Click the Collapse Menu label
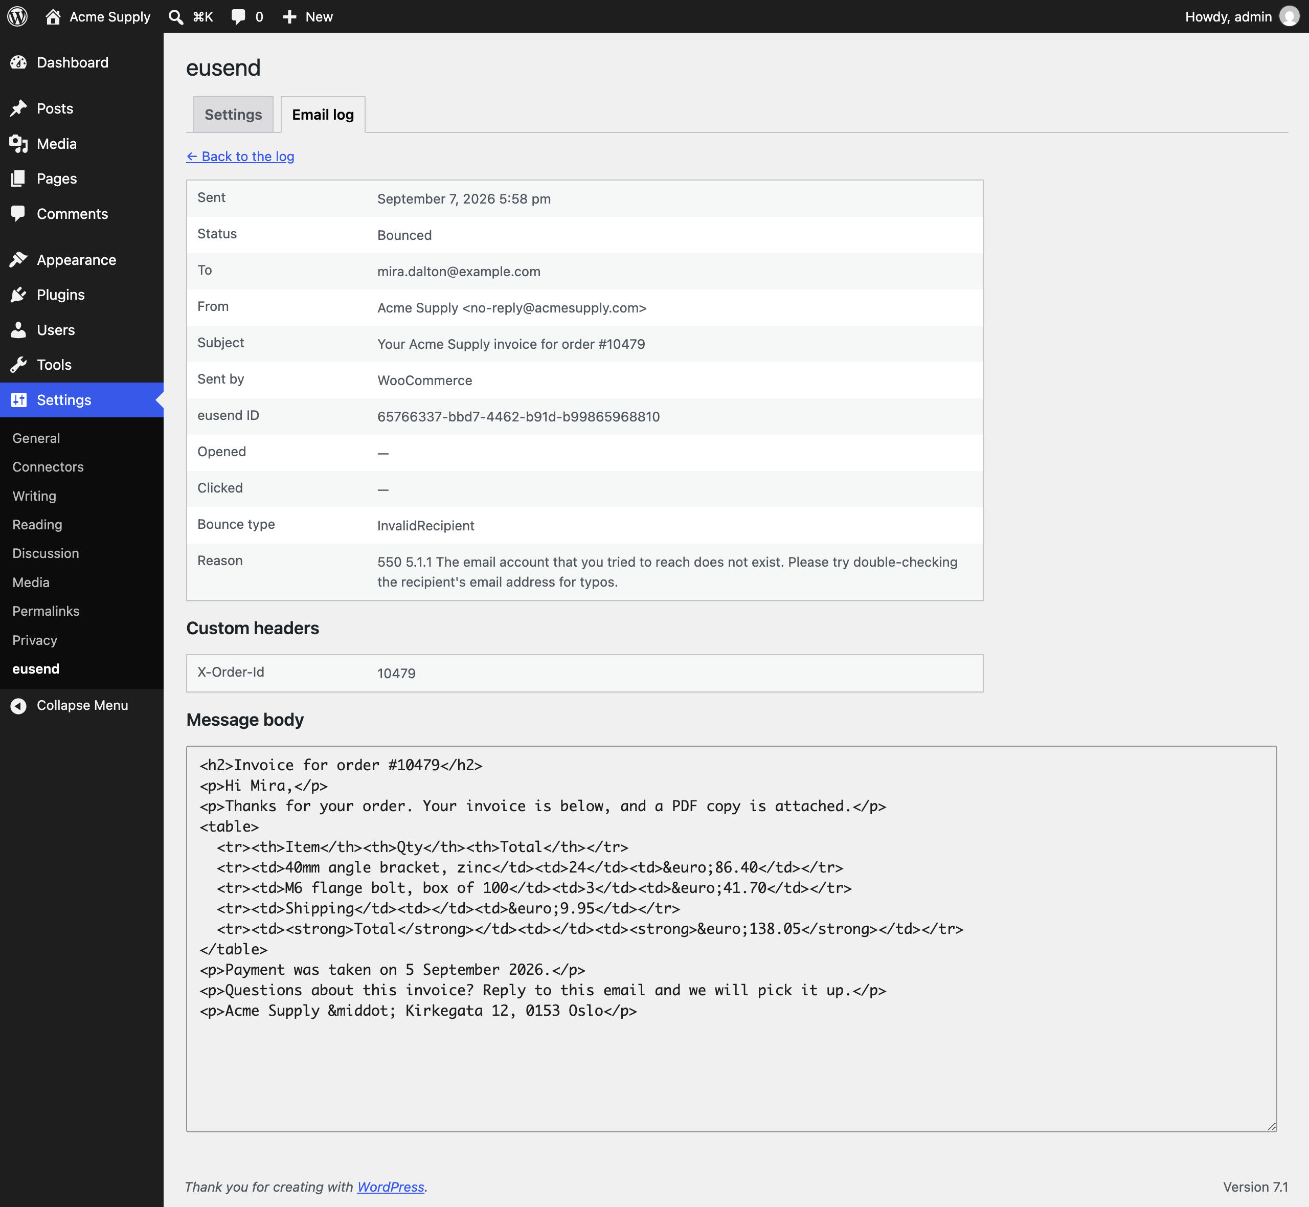Viewport: 1309px width, 1207px height. tap(82, 705)
